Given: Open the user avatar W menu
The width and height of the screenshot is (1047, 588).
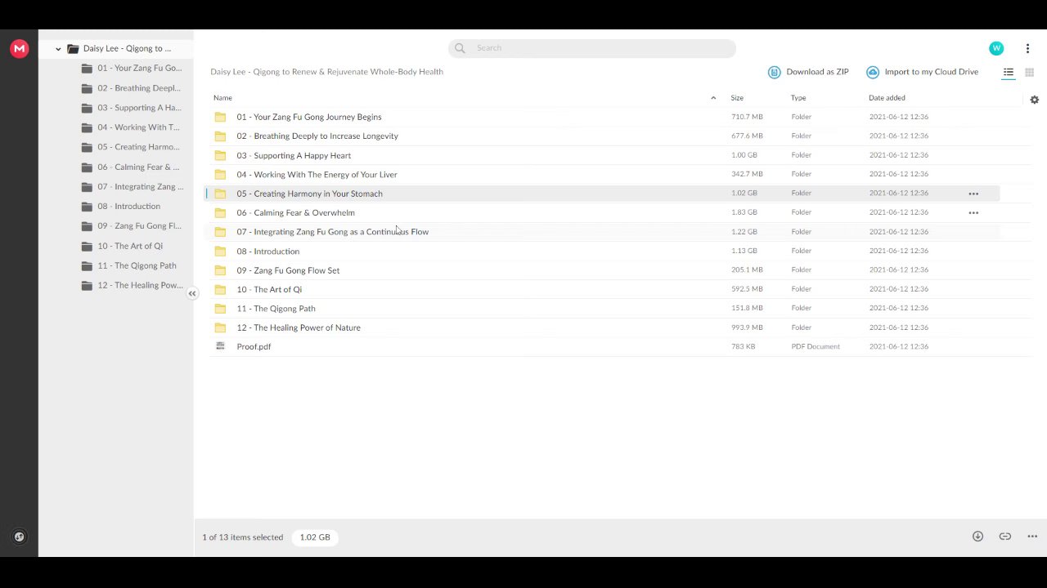Looking at the screenshot, I should click(996, 48).
